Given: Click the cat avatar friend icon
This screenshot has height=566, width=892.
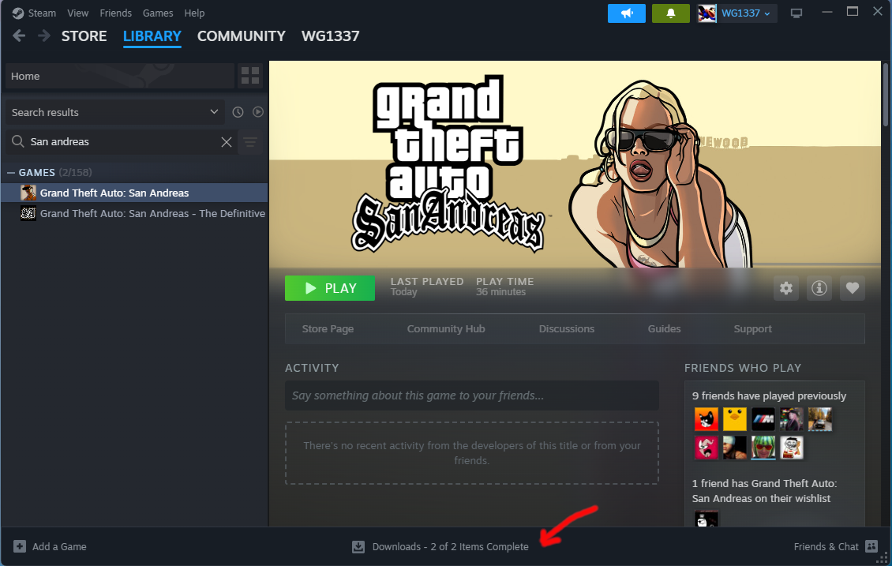Looking at the screenshot, I should point(706,419).
